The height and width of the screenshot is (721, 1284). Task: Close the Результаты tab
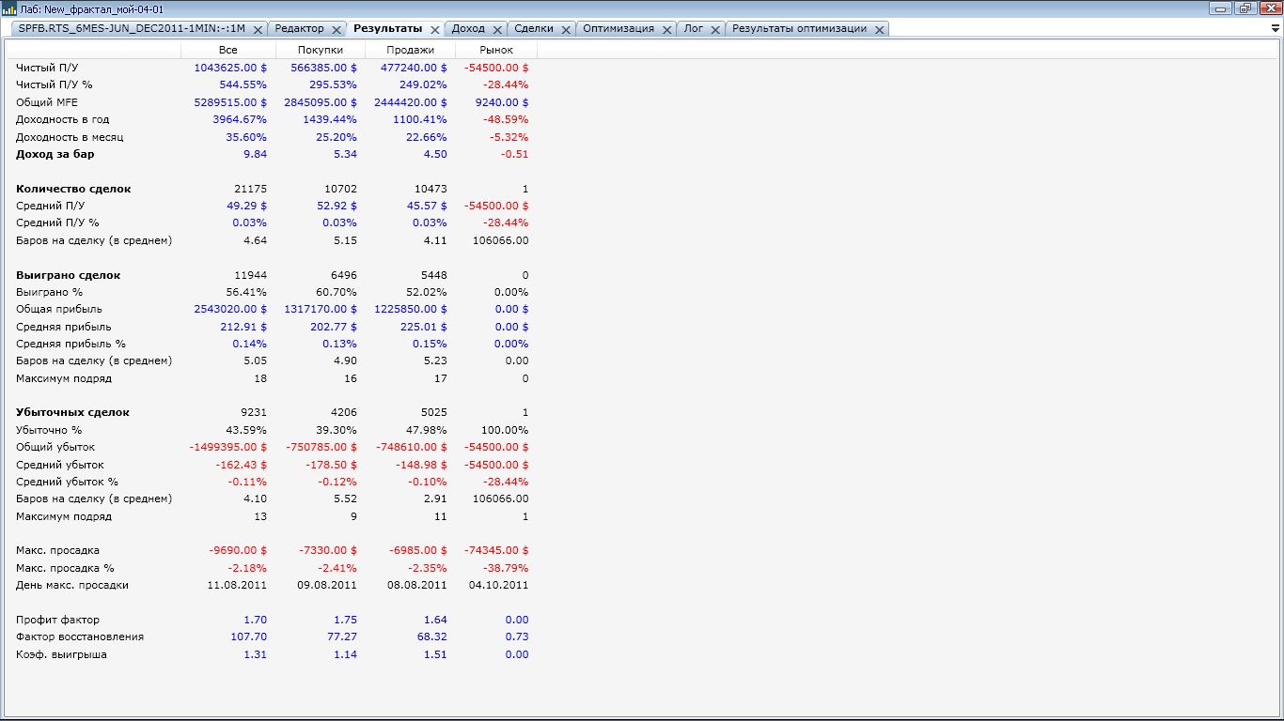(x=435, y=30)
